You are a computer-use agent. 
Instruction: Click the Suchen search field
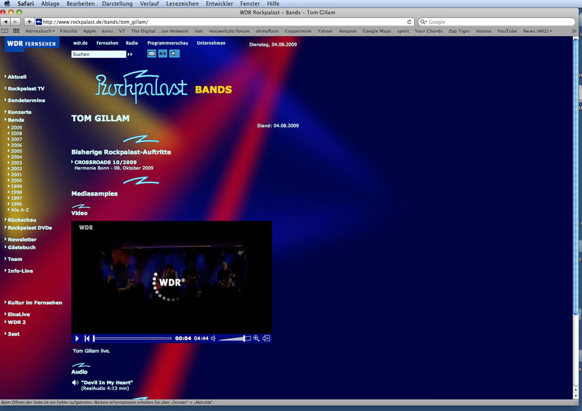tap(99, 54)
